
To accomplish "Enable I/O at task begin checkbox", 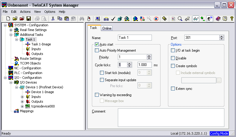I will (173, 50).
